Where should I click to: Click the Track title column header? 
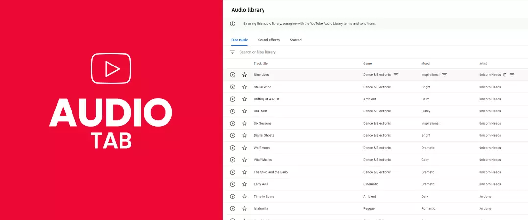261,64
